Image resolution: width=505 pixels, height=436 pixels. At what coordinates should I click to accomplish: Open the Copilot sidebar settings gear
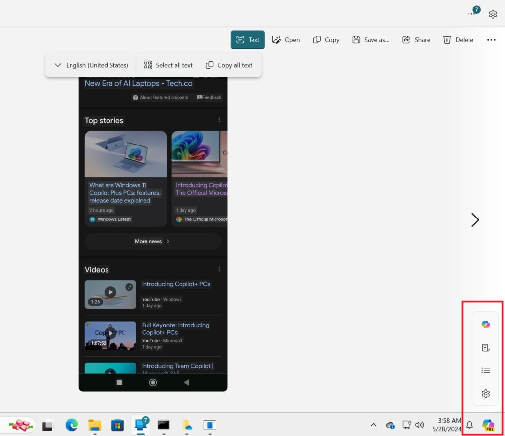tap(485, 393)
